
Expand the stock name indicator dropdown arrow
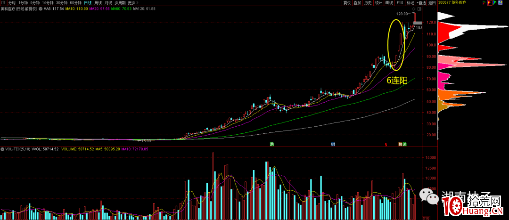pyautogui.click(x=41, y=9)
